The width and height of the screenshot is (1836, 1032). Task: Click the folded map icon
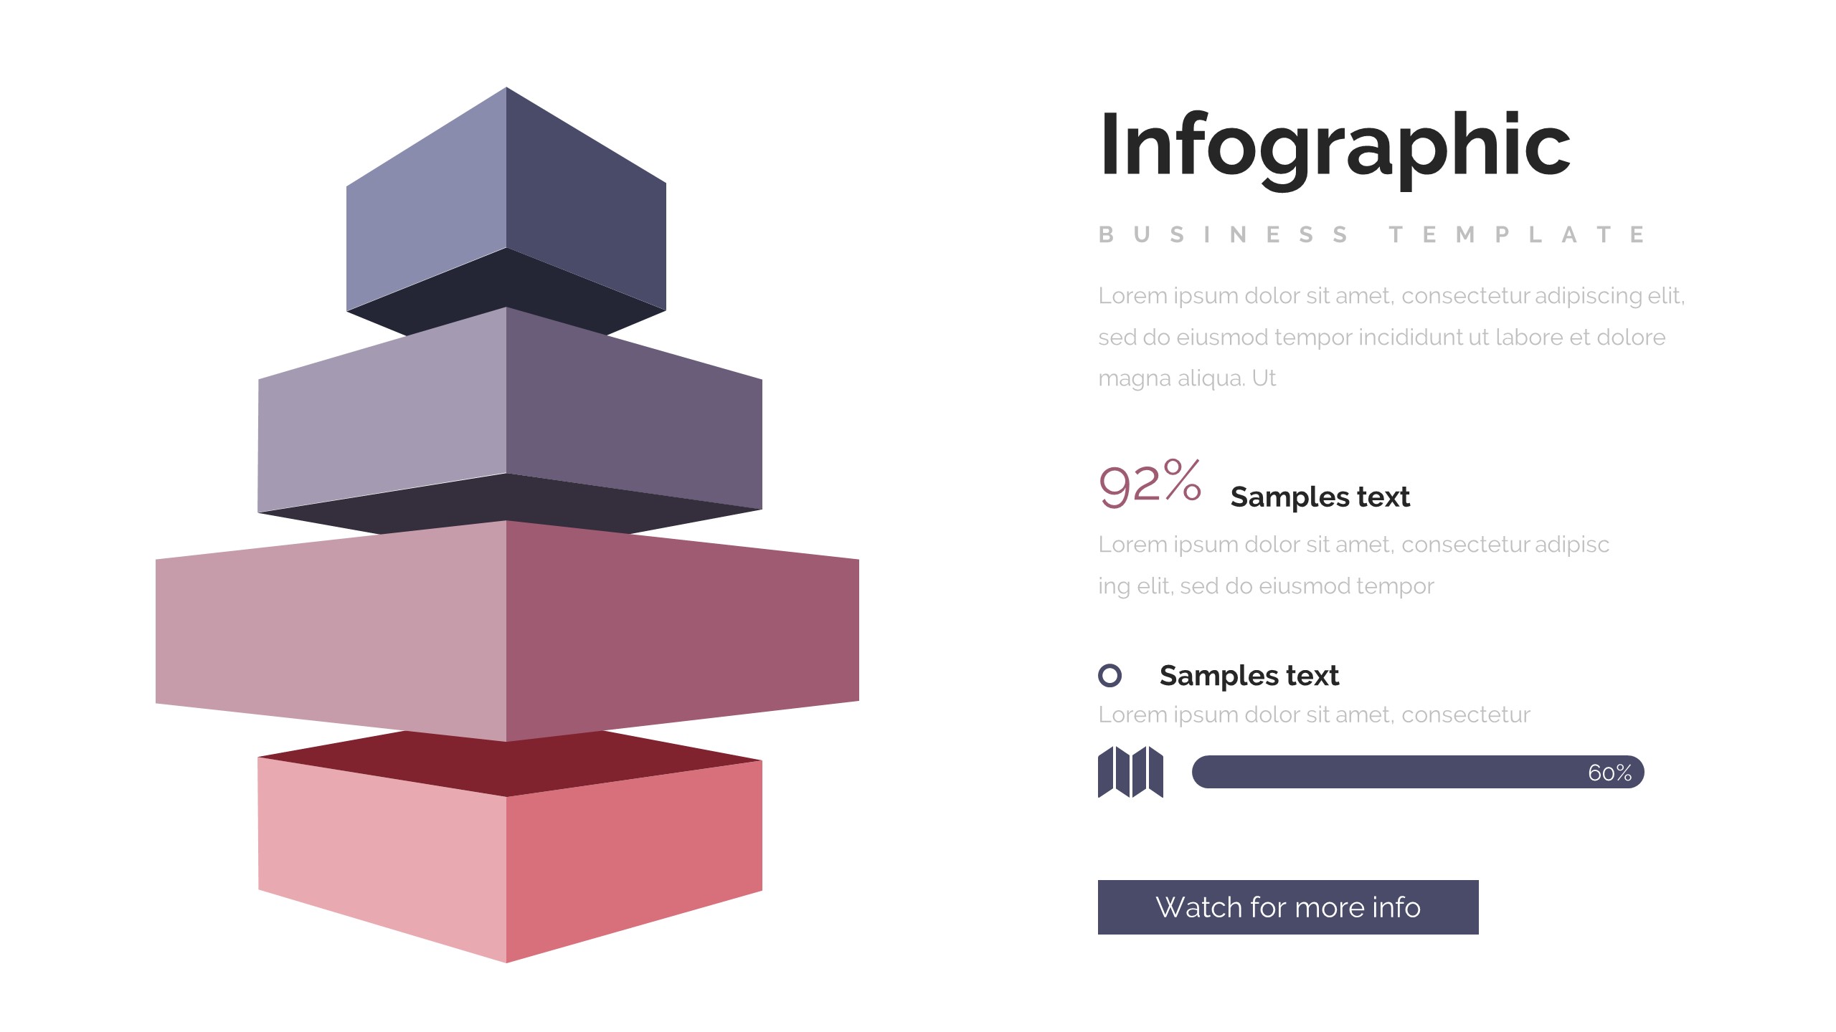pyautogui.click(x=1130, y=772)
